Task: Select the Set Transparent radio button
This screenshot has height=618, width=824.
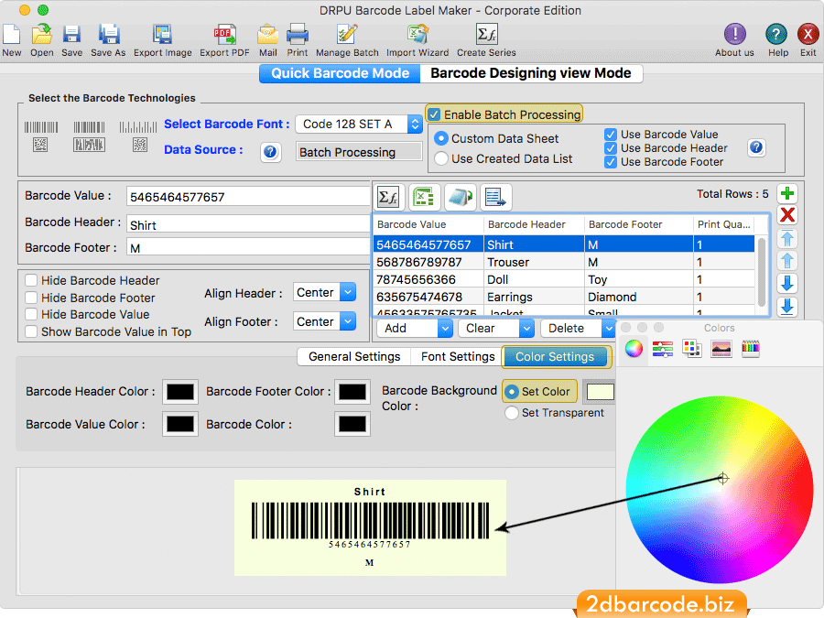Action: [x=512, y=413]
